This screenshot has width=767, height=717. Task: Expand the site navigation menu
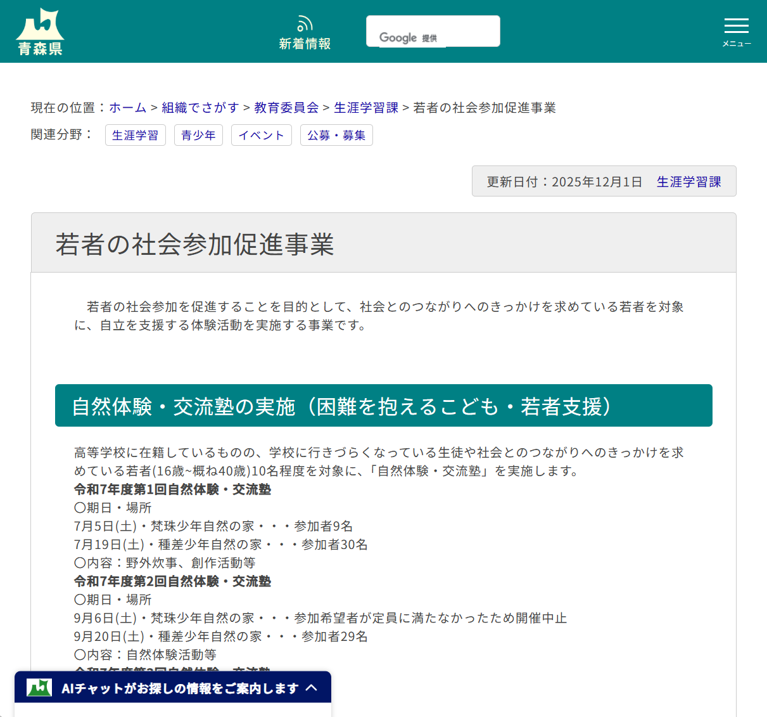[x=736, y=31]
